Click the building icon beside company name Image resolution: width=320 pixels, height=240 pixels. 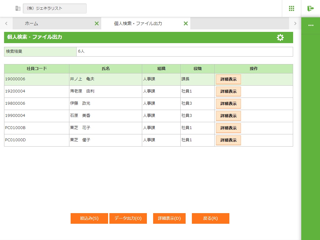[x=18, y=8]
